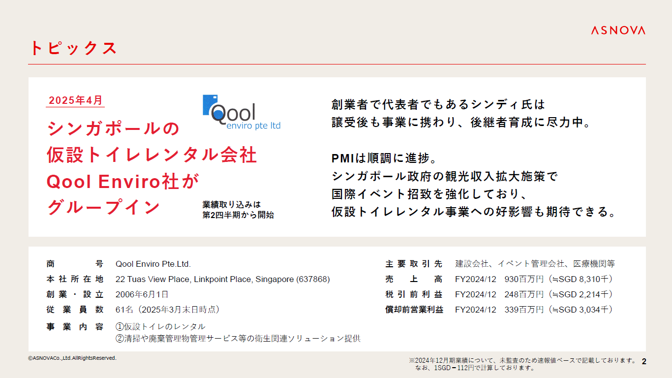The width and height of the screenshot is (672, 378).
Task: Click the 2025年4月 date label
Action: click(x=76, y=100)
